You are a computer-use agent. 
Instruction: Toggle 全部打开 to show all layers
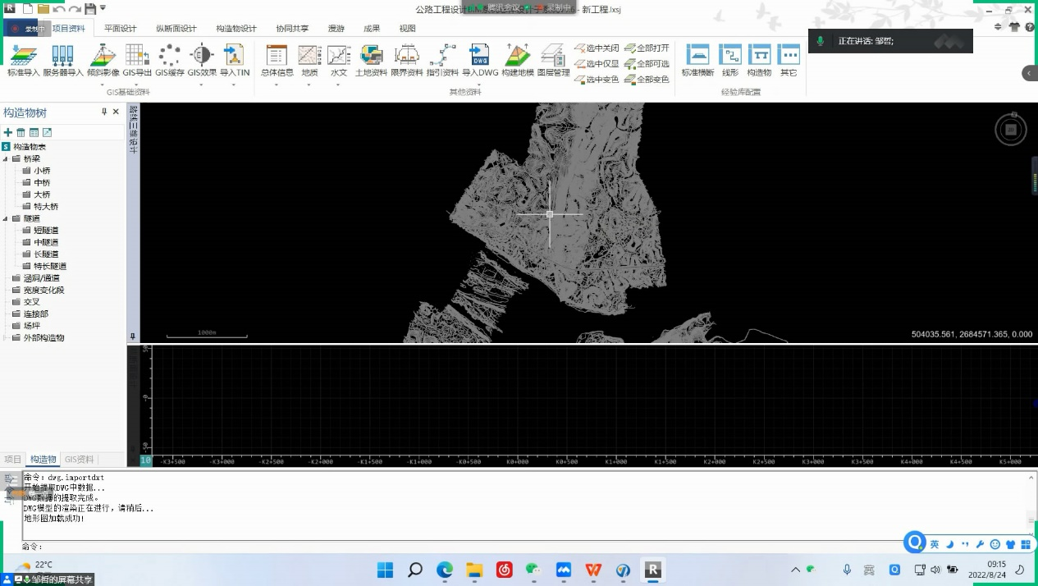coord(647,48)
